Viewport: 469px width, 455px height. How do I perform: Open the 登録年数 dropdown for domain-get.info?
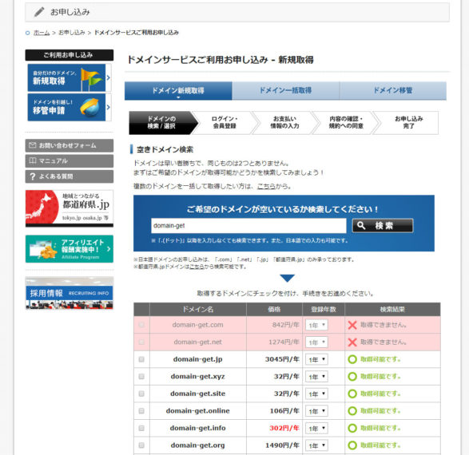coord(316,428)
